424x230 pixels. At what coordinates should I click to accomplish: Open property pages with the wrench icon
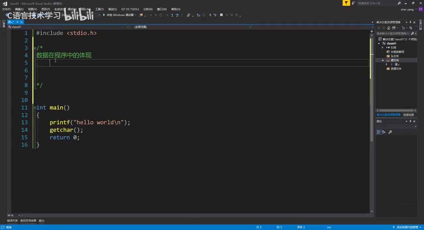pos(390,132)
